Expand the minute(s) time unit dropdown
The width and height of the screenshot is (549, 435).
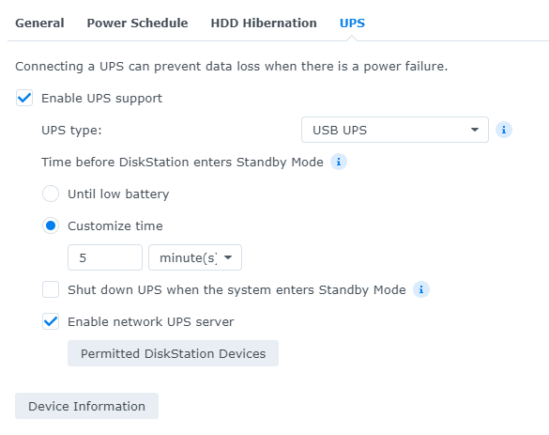(x=195, y=257)
